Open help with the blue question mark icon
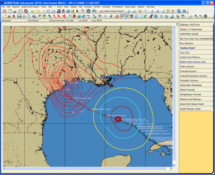The width and height of the screenshot is (215, 175). 184,11
